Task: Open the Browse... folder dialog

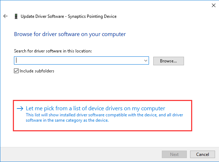Action: click(168, 61)
